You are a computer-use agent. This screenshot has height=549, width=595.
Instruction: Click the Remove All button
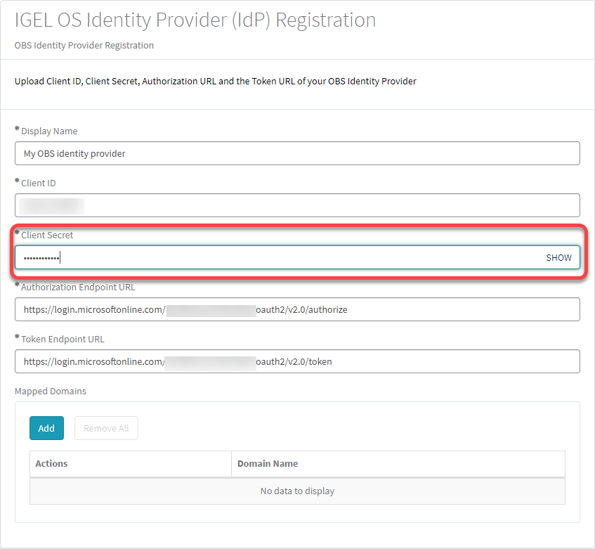point(106,428)
